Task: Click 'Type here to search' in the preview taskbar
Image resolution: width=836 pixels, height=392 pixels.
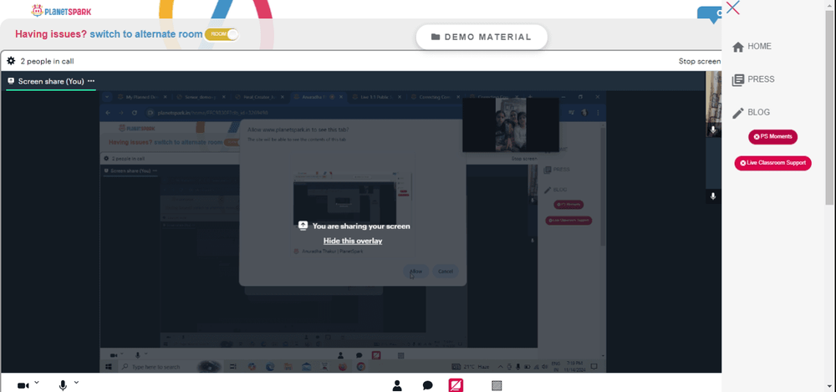Action: tap(155, 367)
